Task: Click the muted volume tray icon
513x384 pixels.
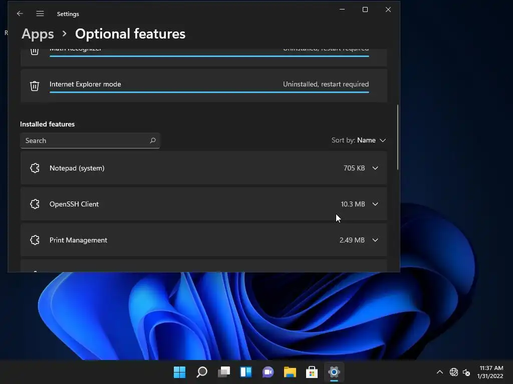Action: click(x=466, y=372)
